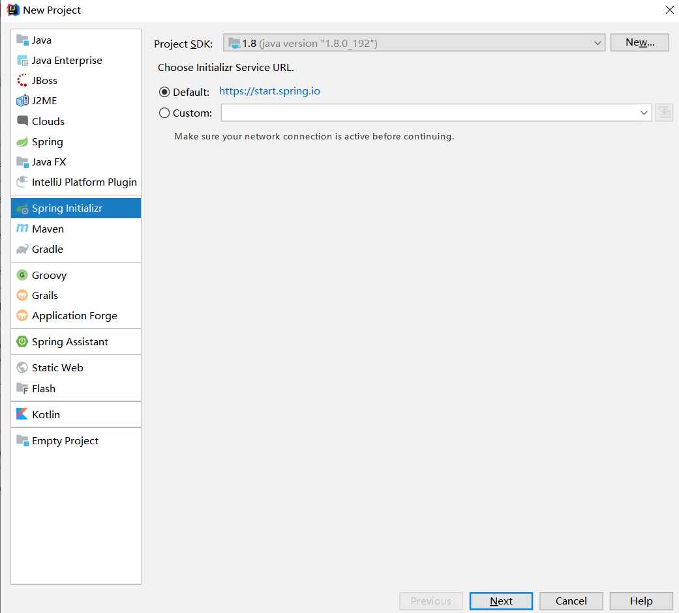Click the IntelliJ logo in the title bar
Viewport: 679px width, 613px height.
(x=13, y=10)
